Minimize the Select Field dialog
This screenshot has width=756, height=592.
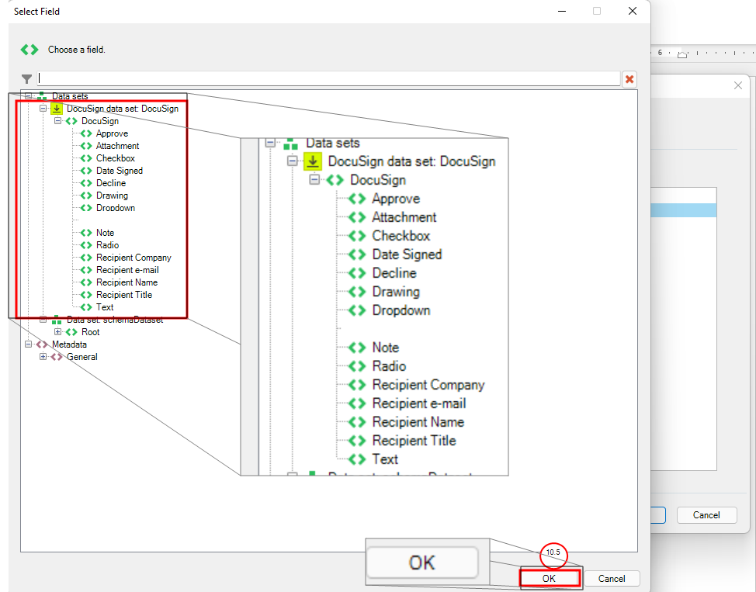coord(562,11)
